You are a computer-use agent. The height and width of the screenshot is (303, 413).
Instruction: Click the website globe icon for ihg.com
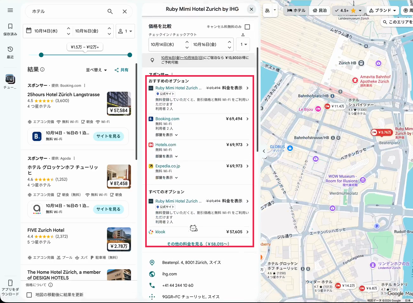(x=152, y=274)
